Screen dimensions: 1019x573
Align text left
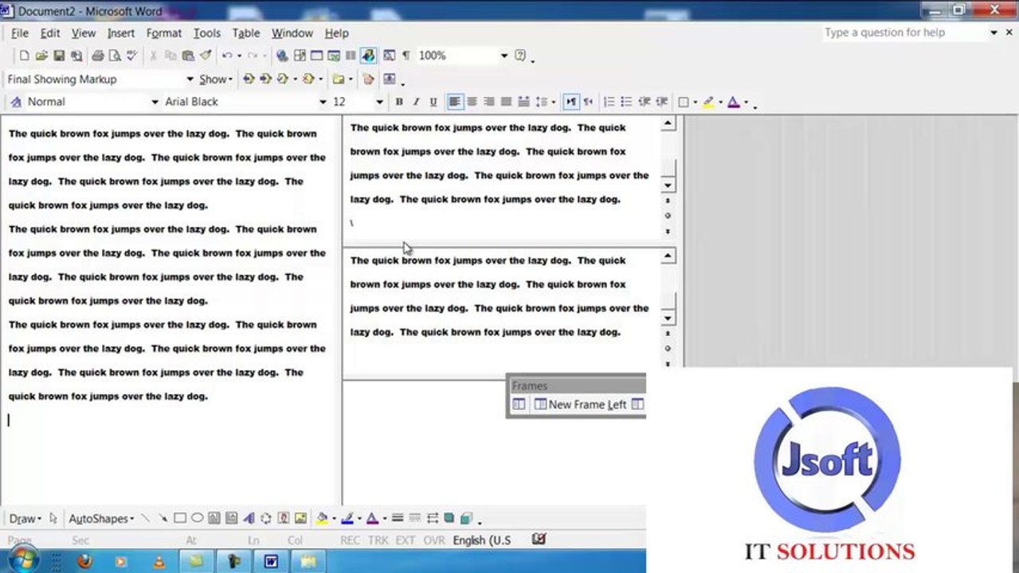tap(455, 102)
